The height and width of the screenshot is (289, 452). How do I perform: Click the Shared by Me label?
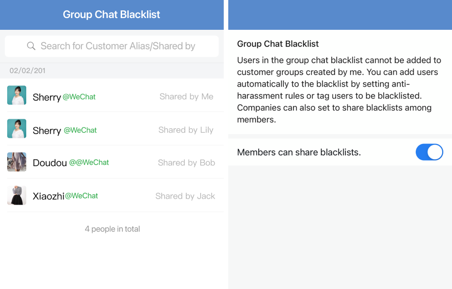[x=187, y=97]
